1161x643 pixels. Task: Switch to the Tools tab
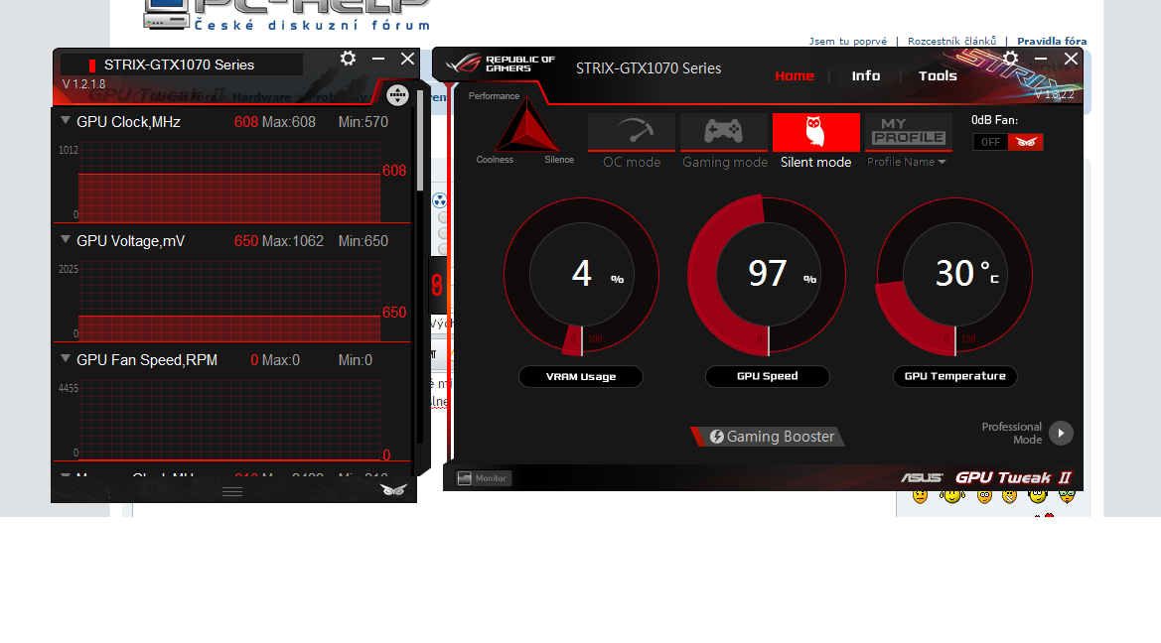(938, 76)
